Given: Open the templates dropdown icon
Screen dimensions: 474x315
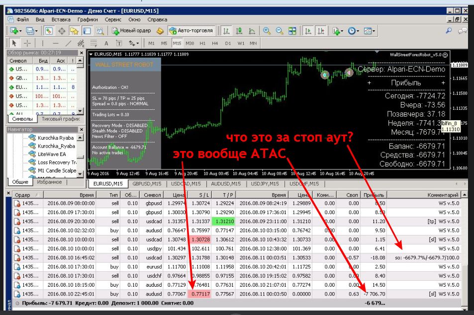Looking at the screenshot, I should [369, 30].
